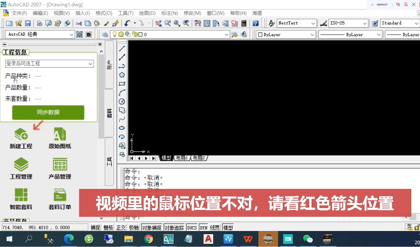Image resolution: width=420 pixels, height=247 pixels.
Task: Open the QuickCalc calculator icon
Action: (244, 23)
